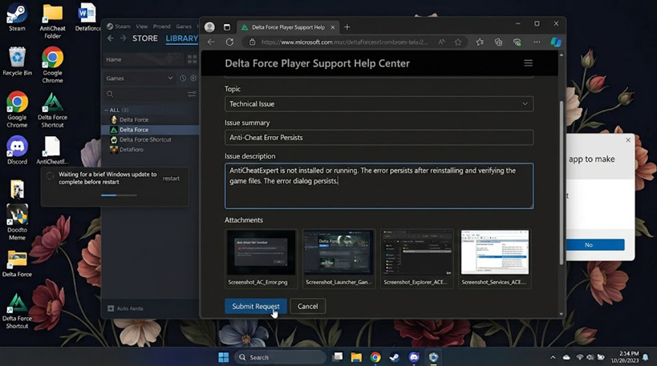Open the Topic dropdown showing Technical Issue

[x=379, y=104]
